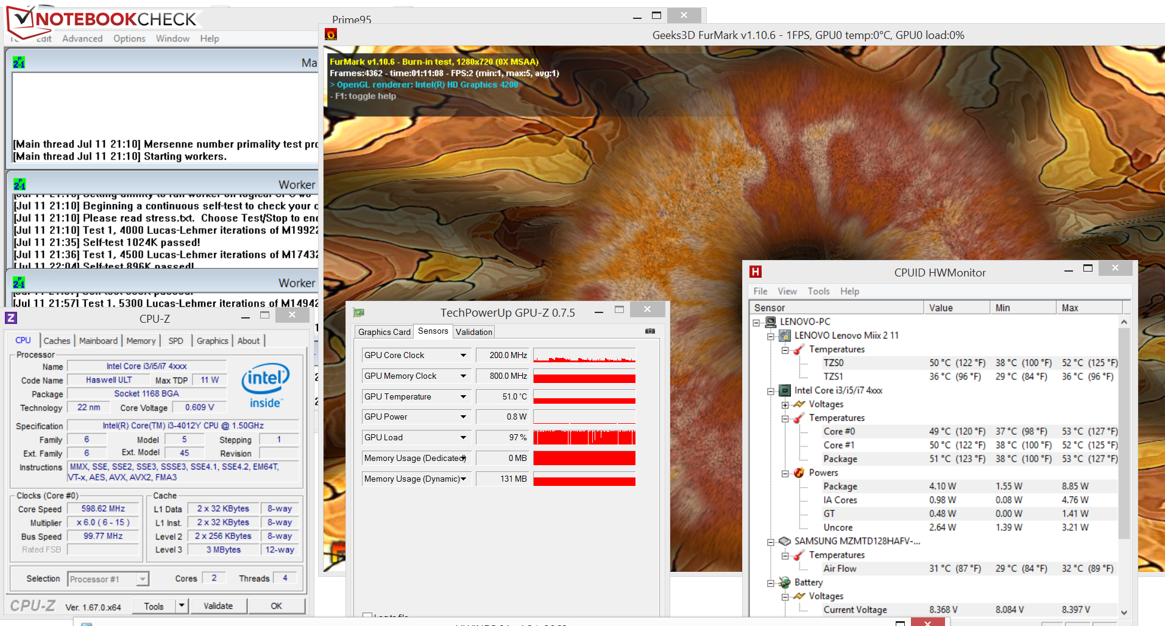This screenshot has height=626, width=1165.
Task: Click the Powers flame icon in HWMonitor
Action: pos(799,473)
